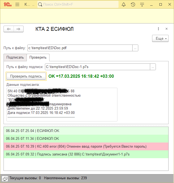Screen dimensions: 174x183
Task: Click the Проверить подпись button
Action: (x=26, y=76)
